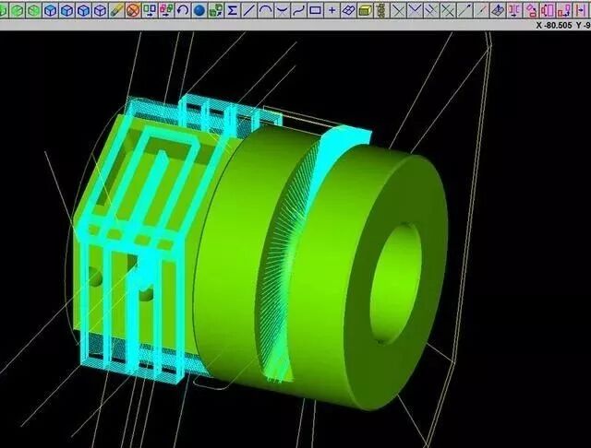Select the yellow solid block icon
The height and width of the screenshot is (448, 591).
tap(365, 10)
